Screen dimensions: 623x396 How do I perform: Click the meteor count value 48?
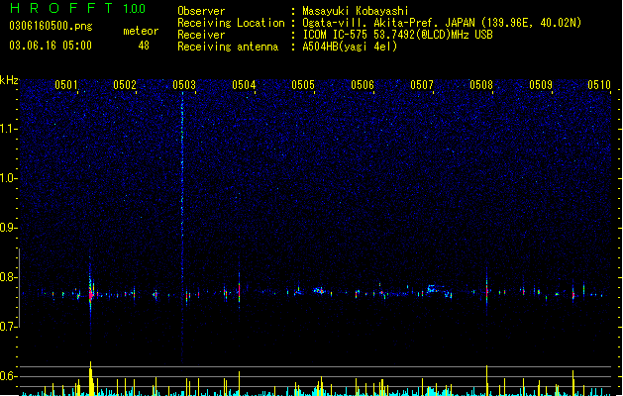pos(144,46)
